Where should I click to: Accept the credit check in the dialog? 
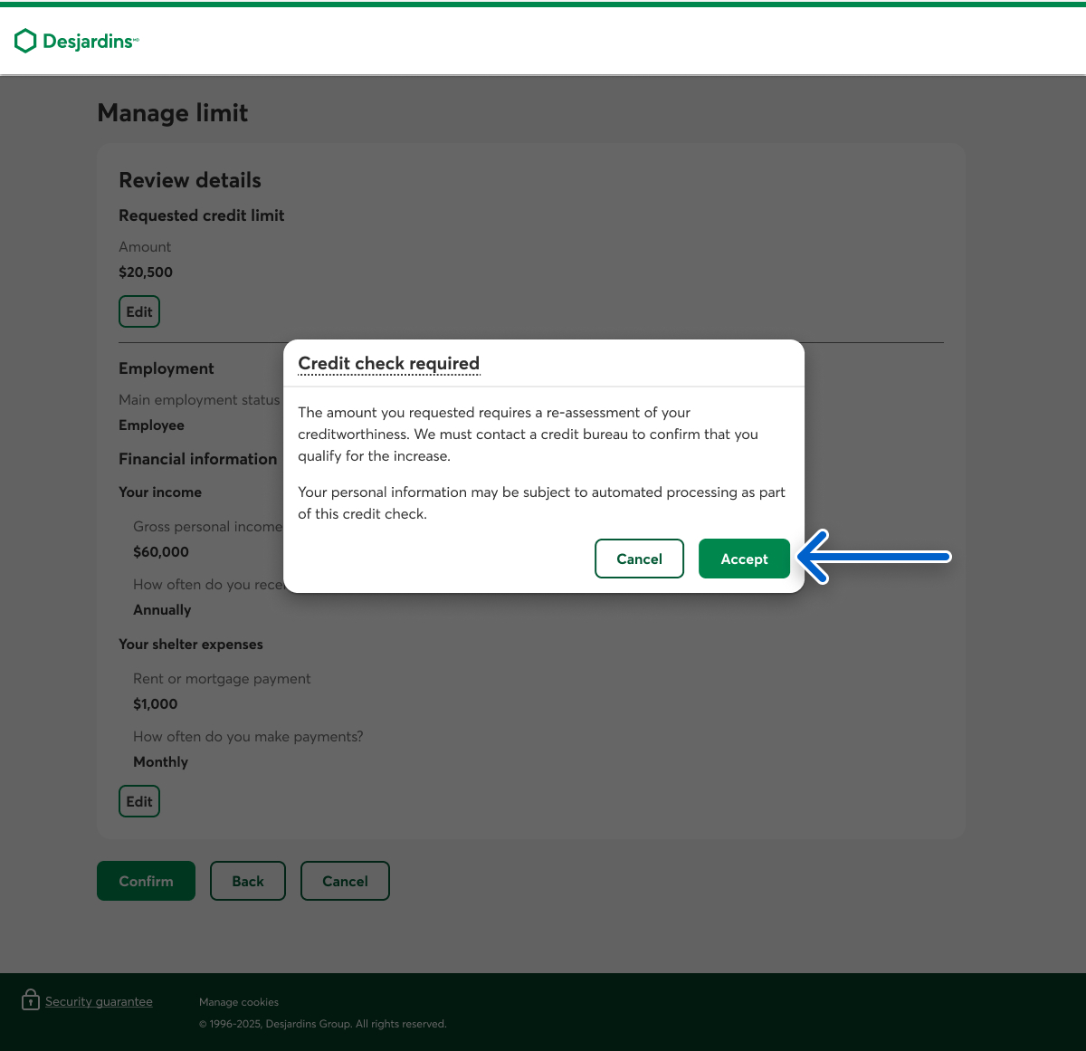(x=744, y=559)
